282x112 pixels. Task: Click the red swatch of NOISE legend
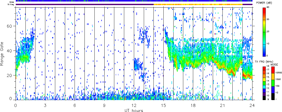273,70
